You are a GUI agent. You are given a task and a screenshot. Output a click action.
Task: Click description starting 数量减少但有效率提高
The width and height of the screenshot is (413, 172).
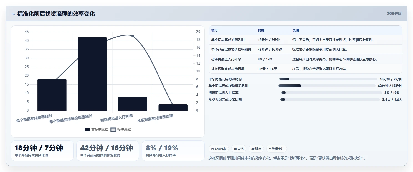pos(335,59)
